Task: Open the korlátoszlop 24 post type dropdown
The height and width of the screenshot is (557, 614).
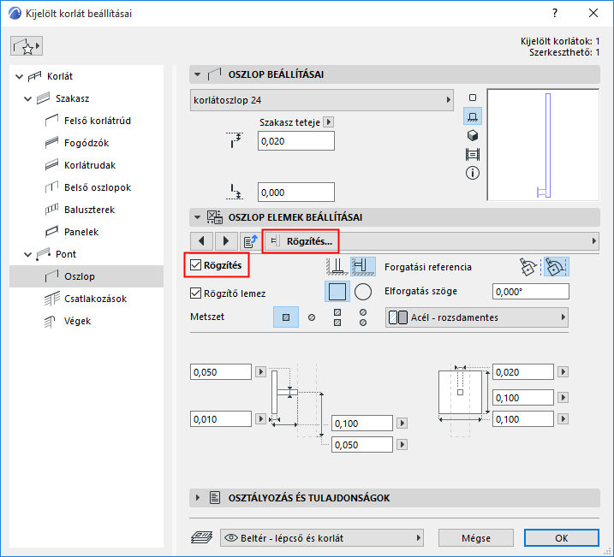Action: tap(322, 100)
